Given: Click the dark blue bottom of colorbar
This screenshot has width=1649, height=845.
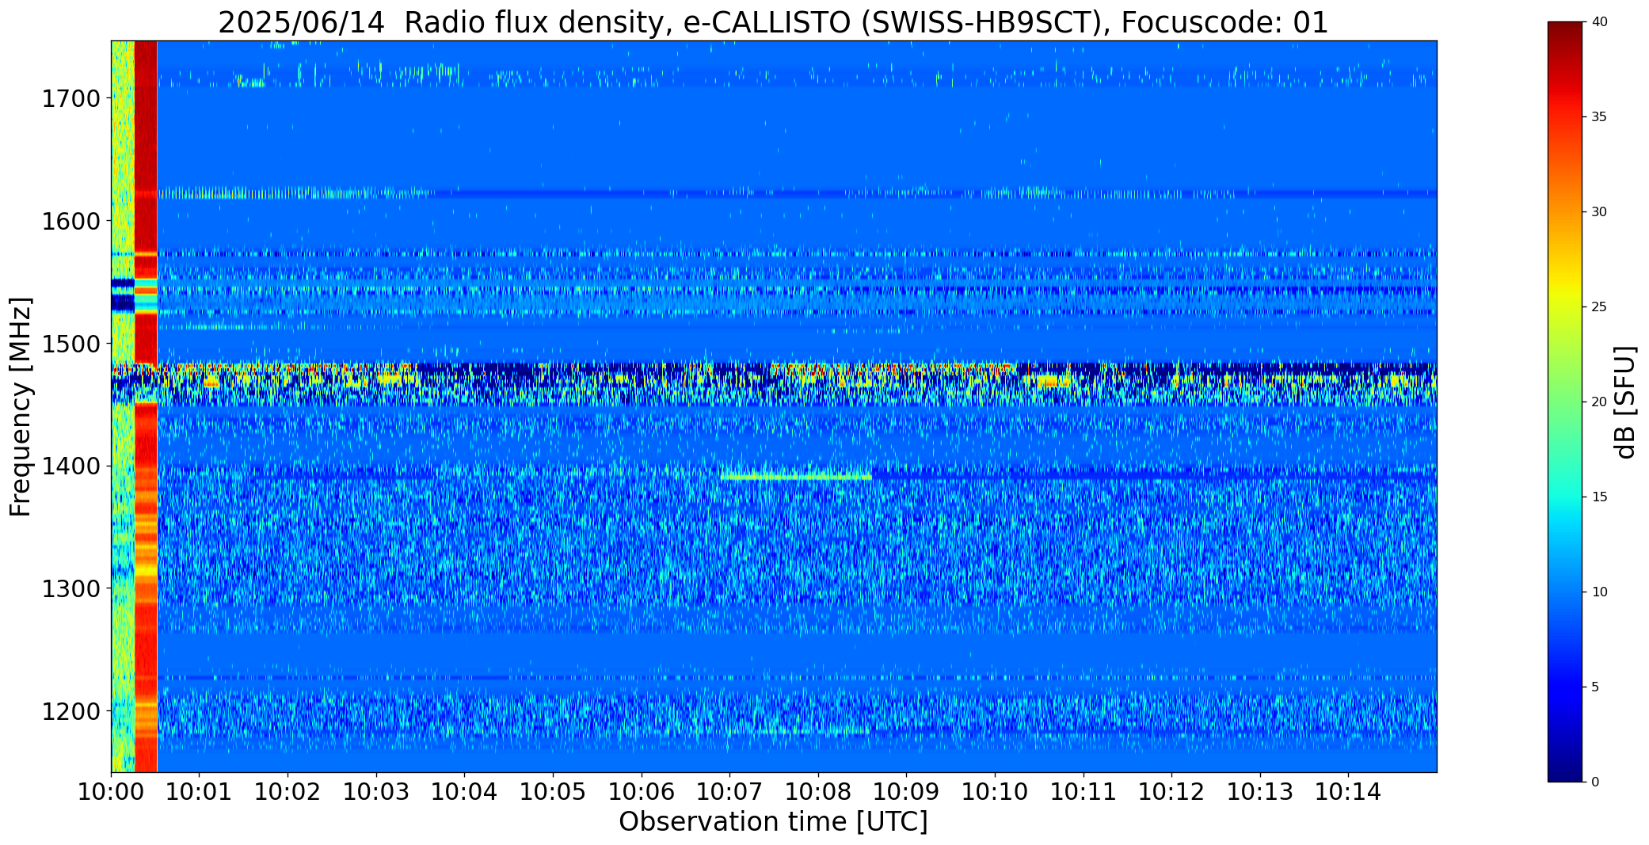Looking at the screenshot, I should (1566, 772).
